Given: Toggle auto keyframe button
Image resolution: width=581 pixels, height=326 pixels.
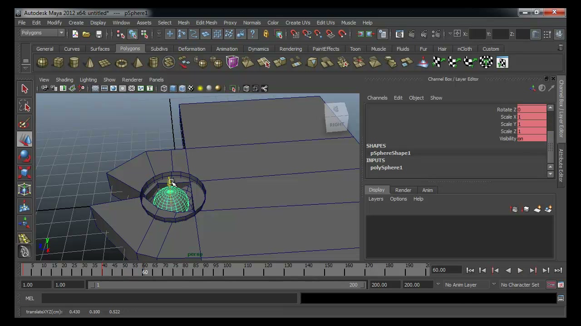Looking at the screenshot, I should click(551, 285).
